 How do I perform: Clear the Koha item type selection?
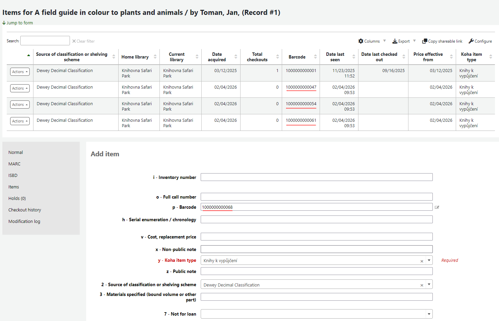tap(422, 261)
